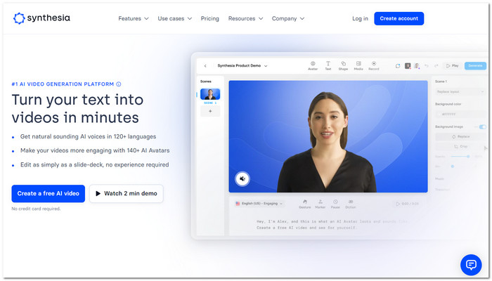492x281 pixels.
Task: Click the Features dropdown chevron
Action: 146,18
